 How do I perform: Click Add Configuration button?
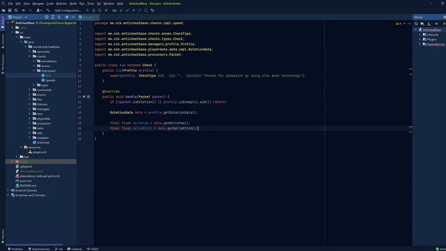[x=68, y=10]
